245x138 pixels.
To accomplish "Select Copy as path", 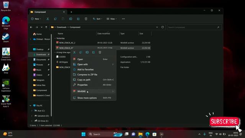I will 93,80.
